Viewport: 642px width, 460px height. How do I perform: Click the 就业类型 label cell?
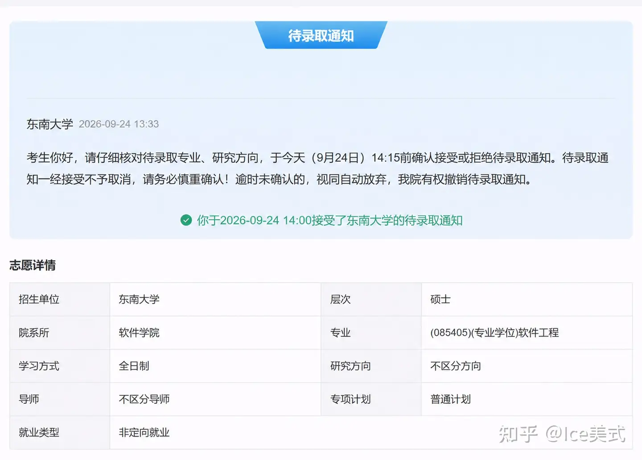60,433
